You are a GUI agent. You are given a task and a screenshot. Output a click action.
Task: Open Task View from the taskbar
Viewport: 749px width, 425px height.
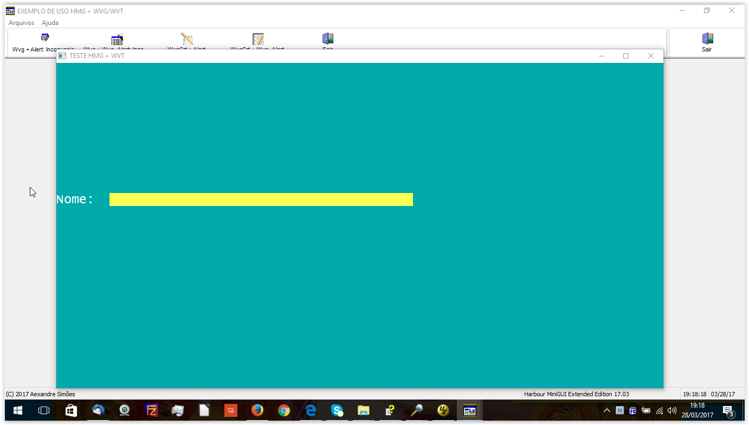(x=44, y=411)
